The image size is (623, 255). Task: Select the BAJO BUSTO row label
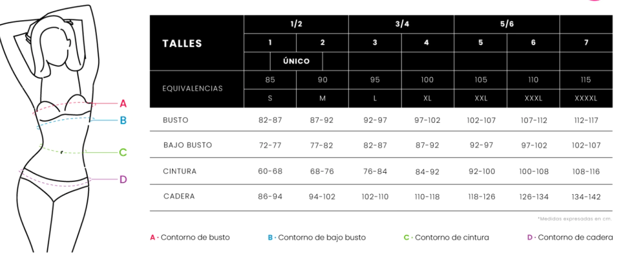[x=187, y=145]
